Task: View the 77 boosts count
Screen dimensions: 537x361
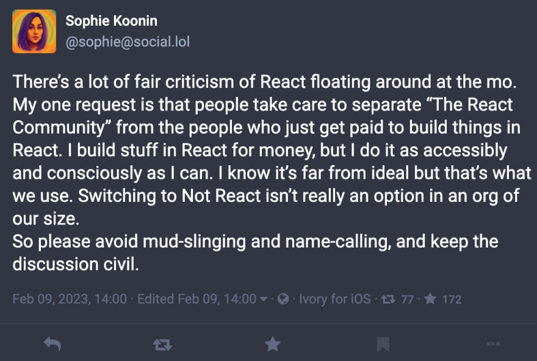Action: click(x=407, y=299)
